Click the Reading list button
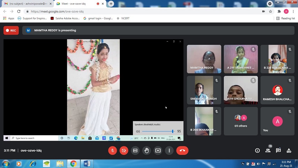 (285, 18)
